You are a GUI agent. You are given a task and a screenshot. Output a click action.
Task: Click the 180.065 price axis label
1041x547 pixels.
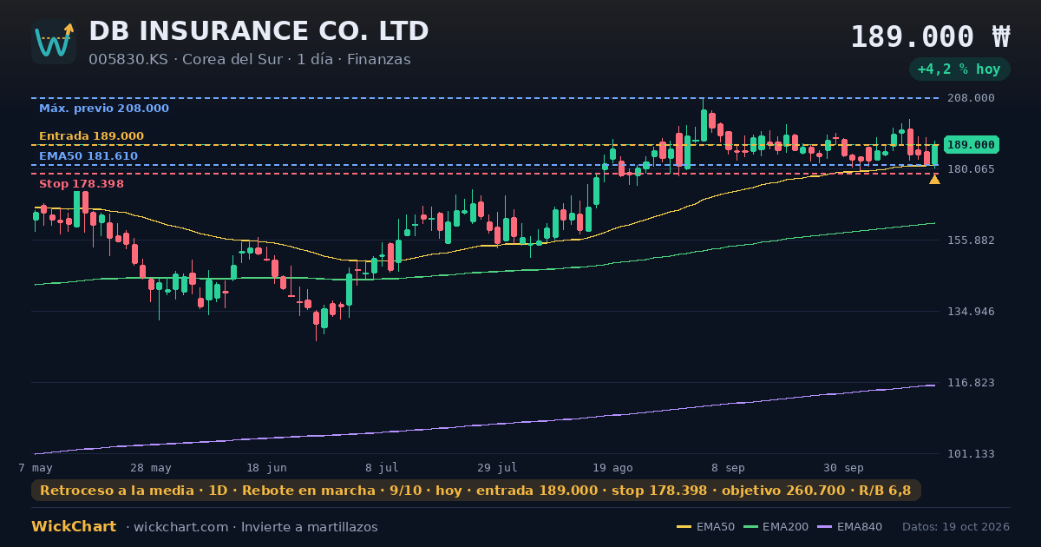tap(971, 169)
